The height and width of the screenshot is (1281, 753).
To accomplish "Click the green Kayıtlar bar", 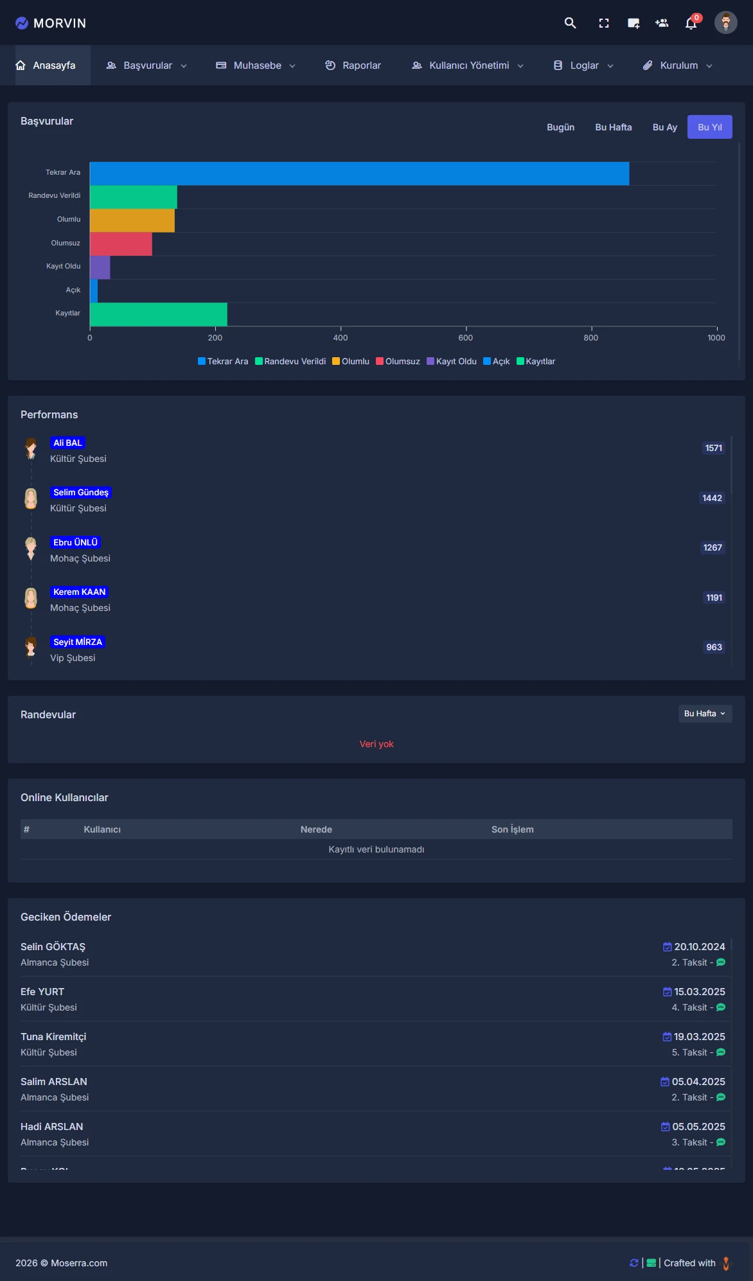I will [159, 315].
